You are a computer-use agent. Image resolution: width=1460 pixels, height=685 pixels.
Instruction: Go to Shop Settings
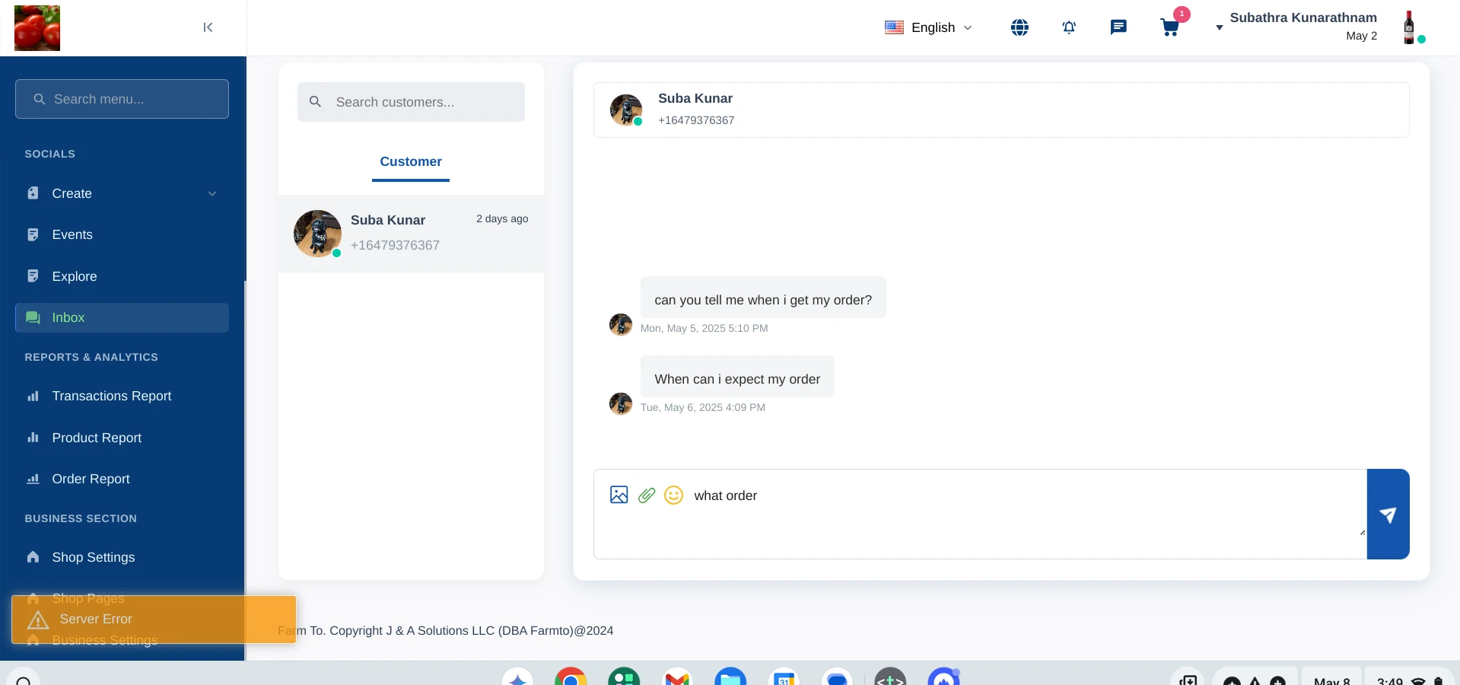94,557
